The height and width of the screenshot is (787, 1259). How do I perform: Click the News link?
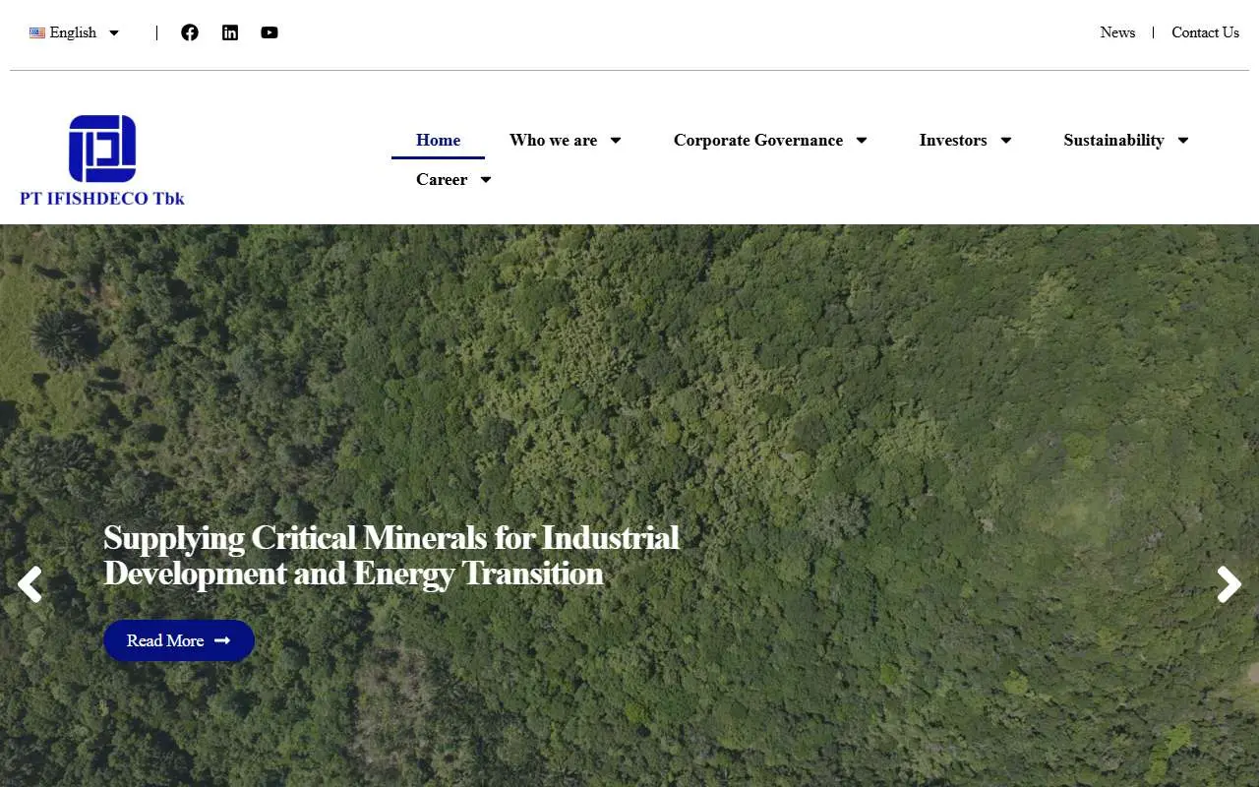coord(1117,32)
